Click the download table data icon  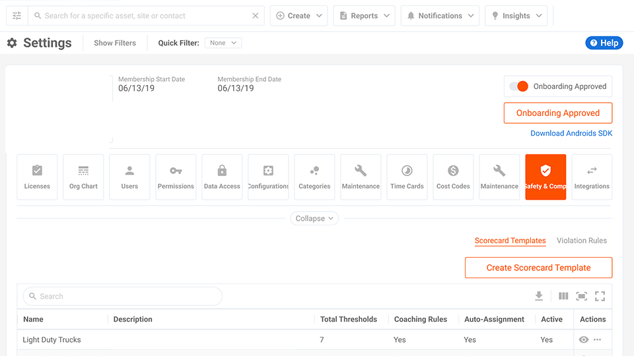click(539, 296)
